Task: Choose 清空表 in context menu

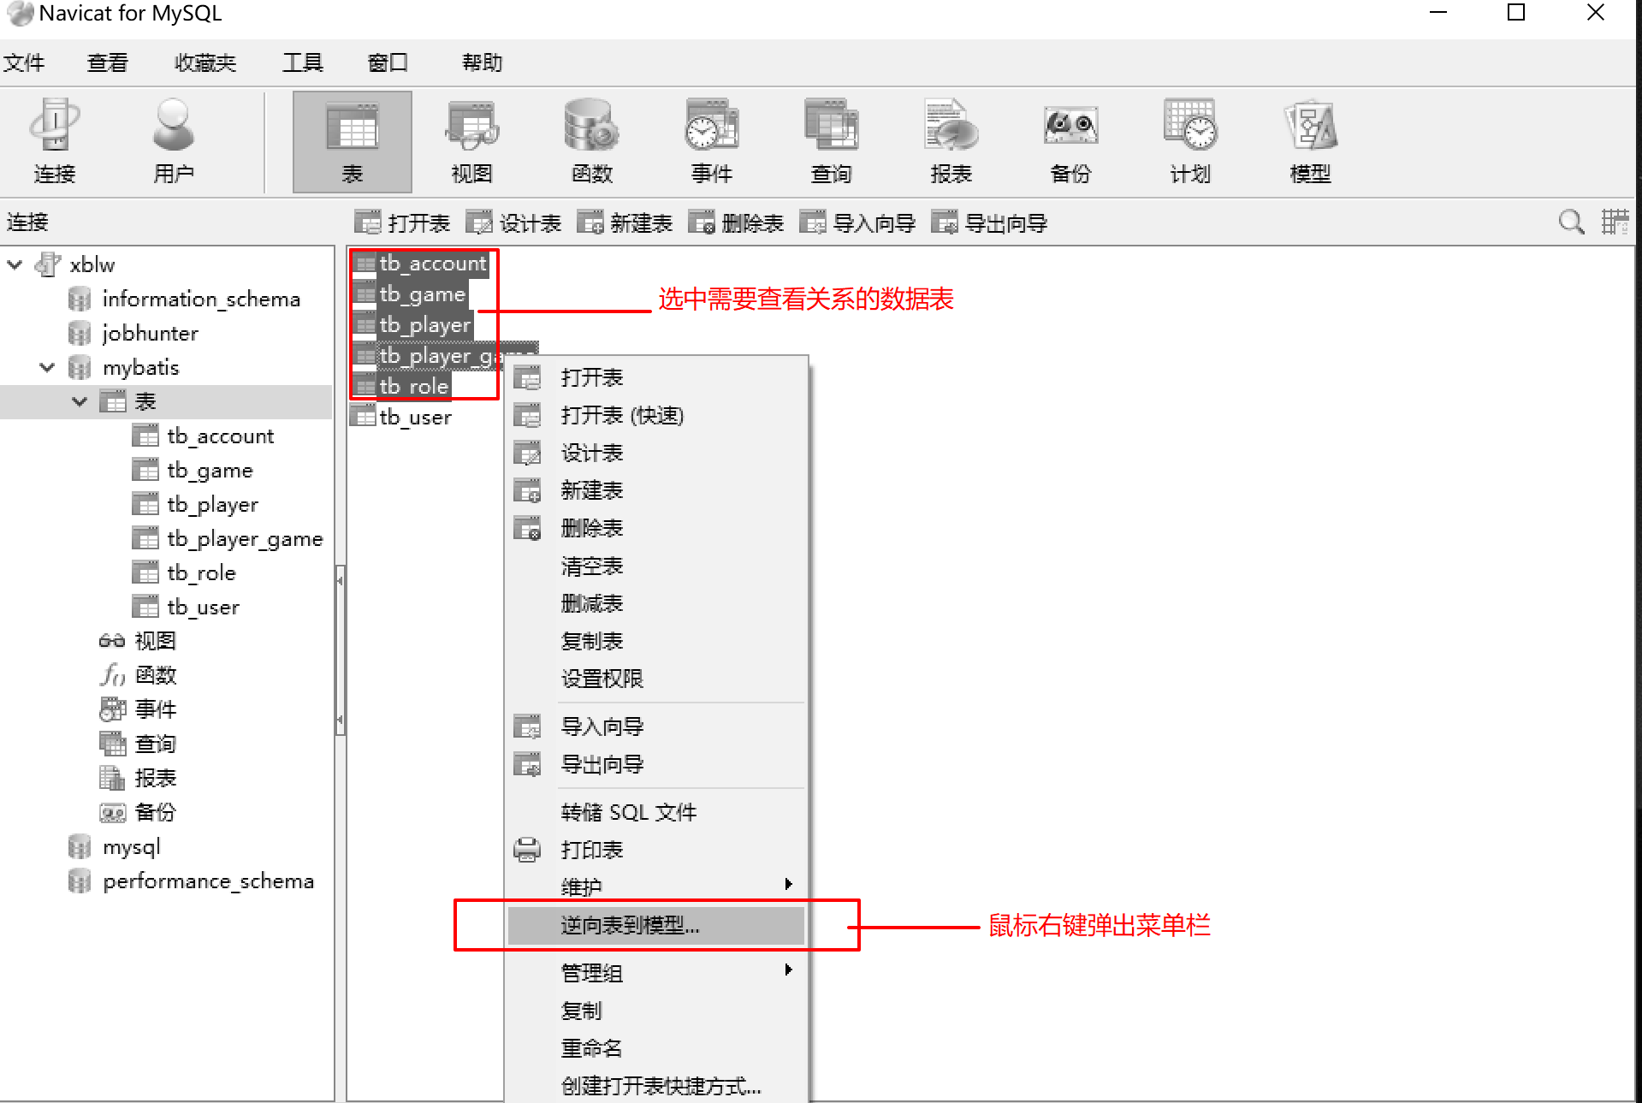Action: tap(656, 566)
